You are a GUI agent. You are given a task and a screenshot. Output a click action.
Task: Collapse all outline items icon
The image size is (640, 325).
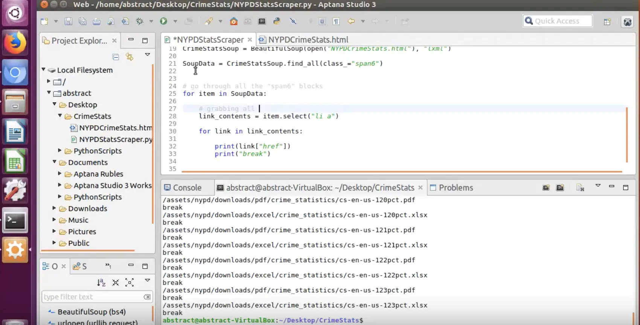pyautogui.click(x=116, y=282)
